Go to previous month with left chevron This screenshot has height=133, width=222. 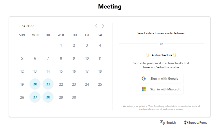coord(96,26)
